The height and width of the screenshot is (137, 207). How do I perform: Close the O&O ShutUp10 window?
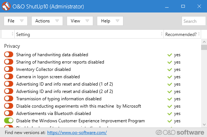pos(199,6)
